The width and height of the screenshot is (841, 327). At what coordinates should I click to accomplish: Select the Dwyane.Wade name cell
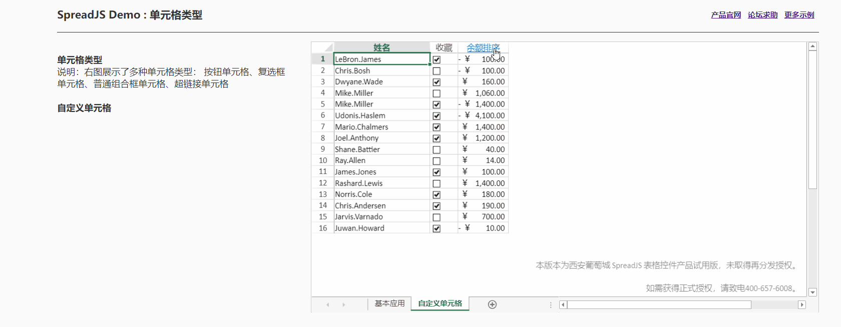(381, 81)
